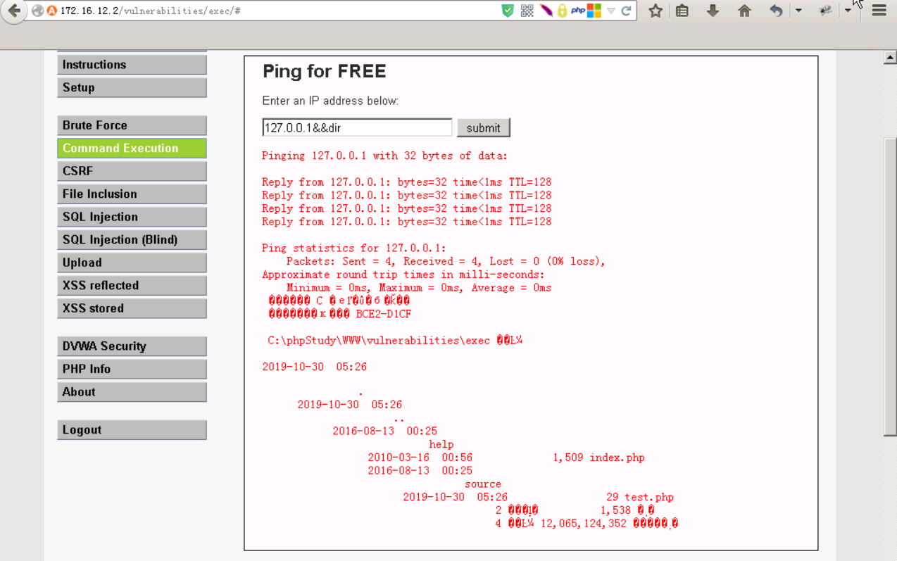Open dropdown arrow next to bug extension icon
897x561 pixels.
(x=848, y=11)
